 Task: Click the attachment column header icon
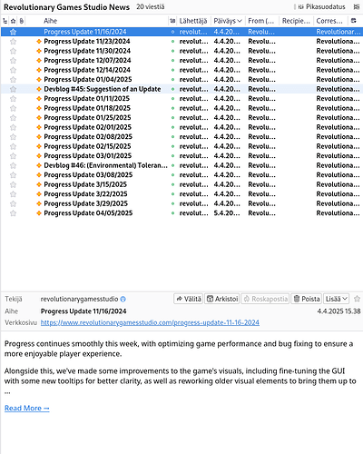21,21
